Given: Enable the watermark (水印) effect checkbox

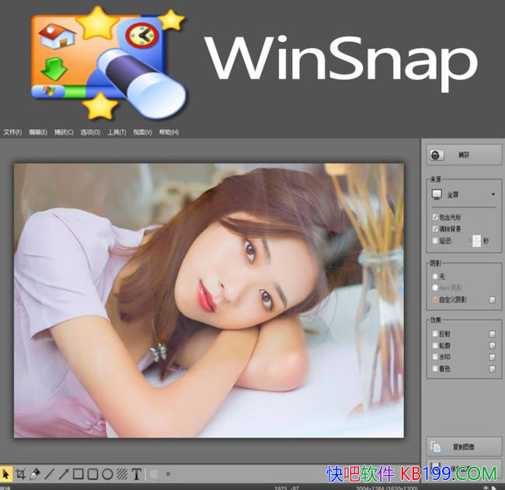Looking at the screenshot, I should tap(435, 357).
